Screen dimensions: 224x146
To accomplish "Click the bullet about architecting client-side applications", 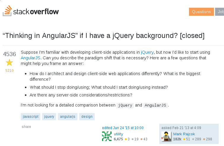I will [115, 77].
